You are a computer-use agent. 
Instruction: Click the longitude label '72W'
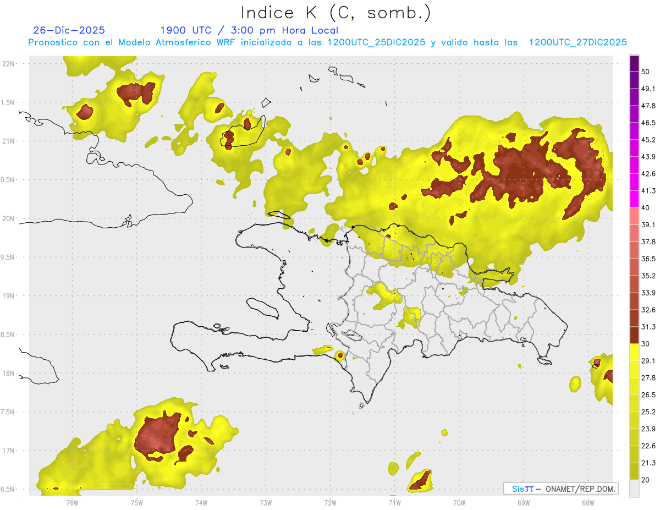330,502
